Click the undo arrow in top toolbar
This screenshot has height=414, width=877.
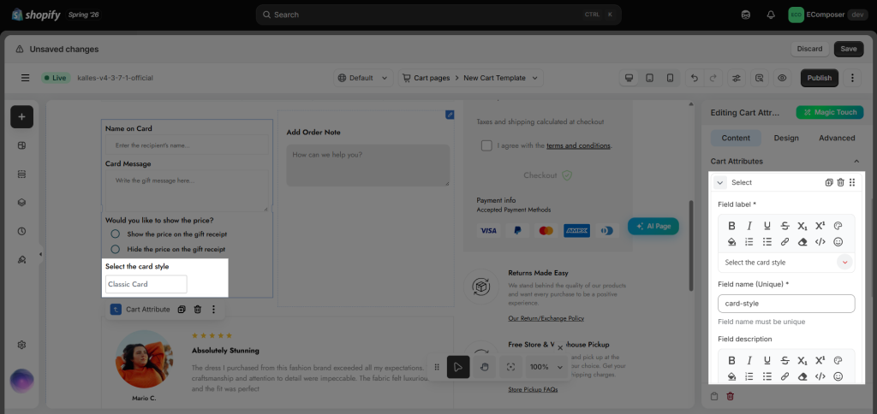(x=695, y=78)
